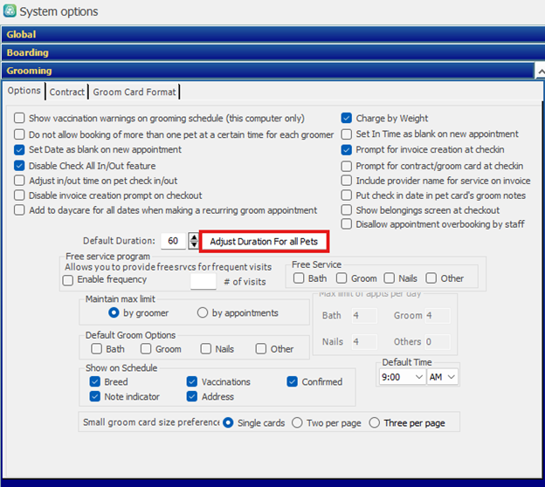Enable Disallow appointment overbooking by staff
Viewport: 545px width, 487px height.
[347, 224]
